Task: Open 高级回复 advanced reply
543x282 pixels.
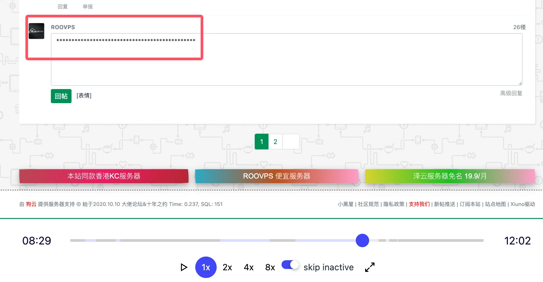Action: 511,93
